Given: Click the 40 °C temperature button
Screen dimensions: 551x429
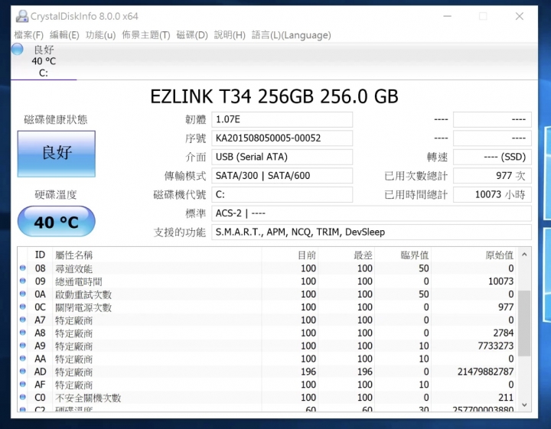Looking at the screenshot, I should [x=56, y=222].
